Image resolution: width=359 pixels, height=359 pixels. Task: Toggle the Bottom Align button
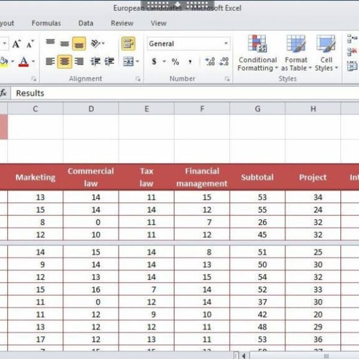79,43
